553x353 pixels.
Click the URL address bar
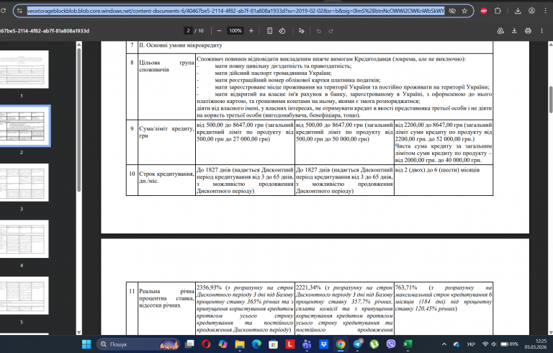(x=235, y=11)
